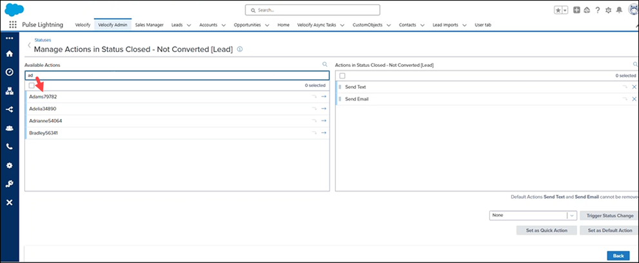Expand the Contacts tab dropdown chevron
The height and width of the screenshot is (263, 639).
click(422, 25)
